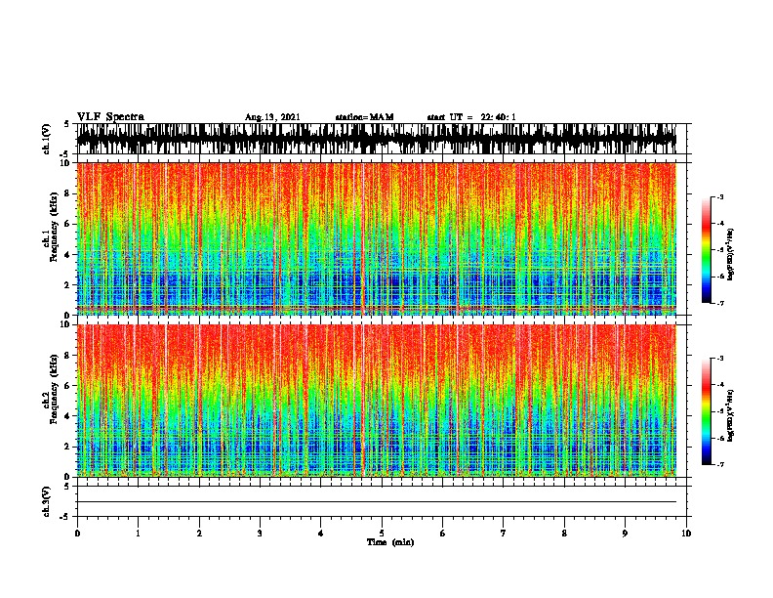Image resolution: width=773 pixels, height=598 pixels.
Task: Click the ch.2 colorbar log(PSD) label
Action: click(731, 415)
